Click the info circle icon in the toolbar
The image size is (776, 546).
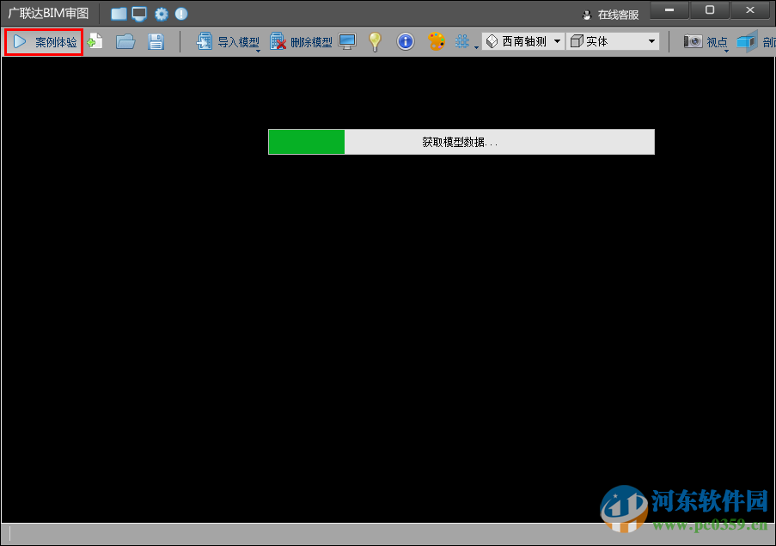(405, 40)
